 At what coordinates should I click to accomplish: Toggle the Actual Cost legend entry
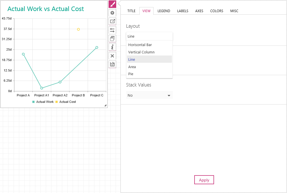click(x=66, y=102)
